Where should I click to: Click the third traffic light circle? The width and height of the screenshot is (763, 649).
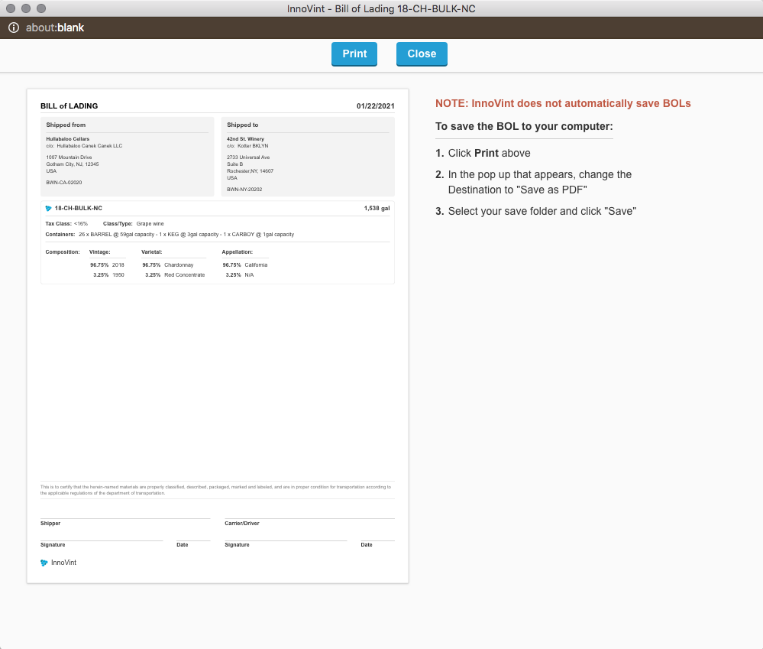pos(40,8)
